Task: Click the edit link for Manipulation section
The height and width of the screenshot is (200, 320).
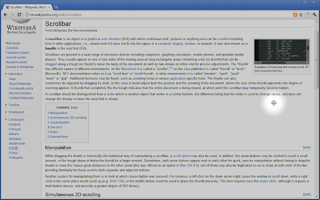Action: pos(306,147)
